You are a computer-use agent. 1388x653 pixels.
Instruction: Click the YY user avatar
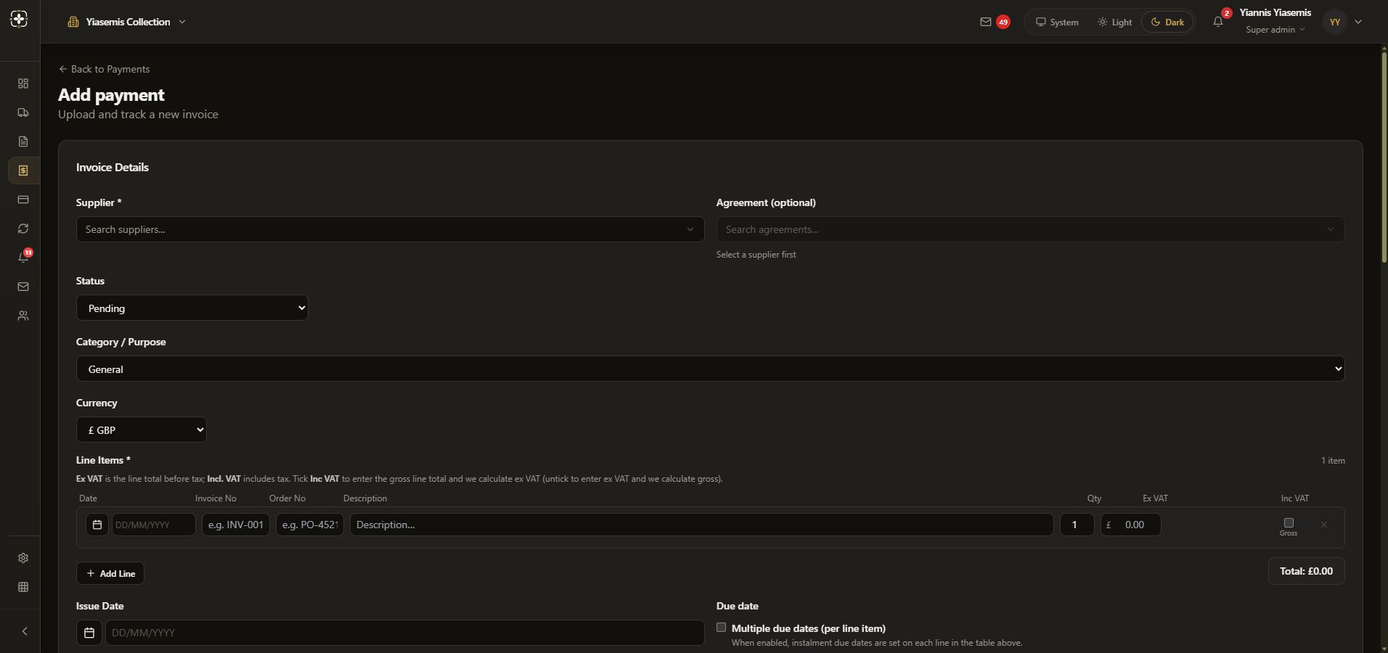1335,22
